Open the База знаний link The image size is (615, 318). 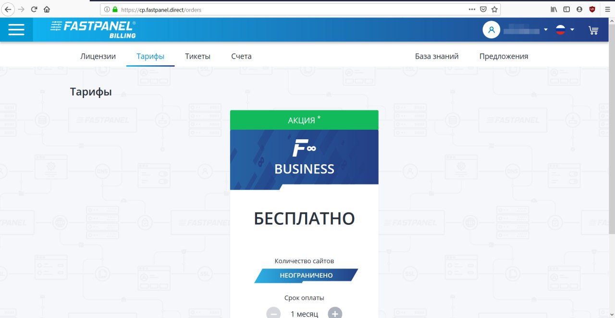coord(437,56)
